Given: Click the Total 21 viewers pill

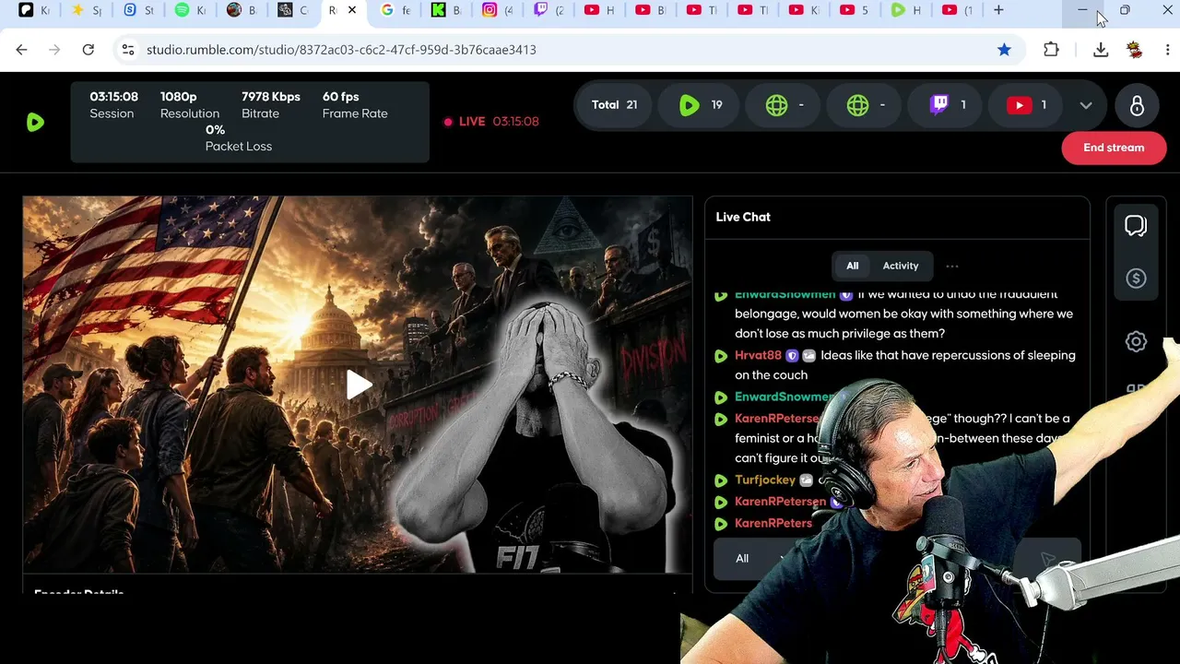Looking at the screenshot, I should pos(615,105).
